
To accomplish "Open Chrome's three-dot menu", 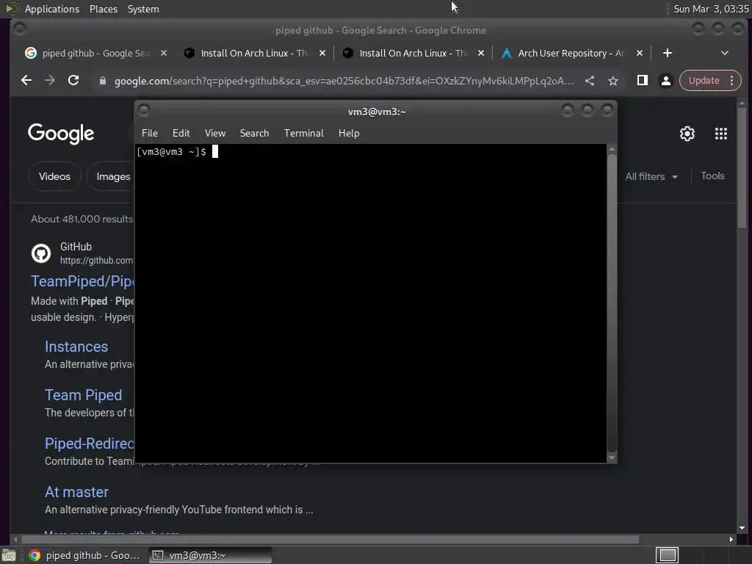I will click(x=732, y=81).
